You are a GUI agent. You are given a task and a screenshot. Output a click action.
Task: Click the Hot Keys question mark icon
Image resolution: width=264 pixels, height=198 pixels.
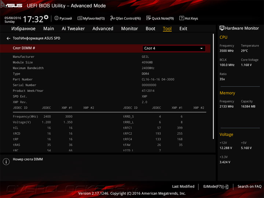(x=181, y=18)
